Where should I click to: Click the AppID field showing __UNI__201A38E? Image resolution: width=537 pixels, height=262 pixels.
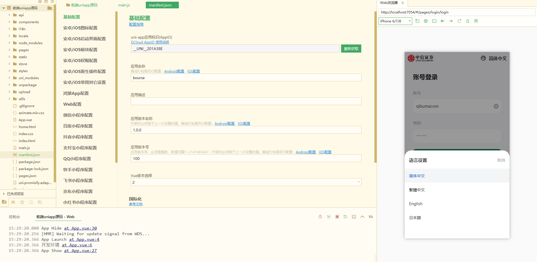(235, 49)
